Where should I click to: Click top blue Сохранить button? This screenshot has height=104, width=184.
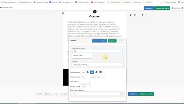pos(149,8)
